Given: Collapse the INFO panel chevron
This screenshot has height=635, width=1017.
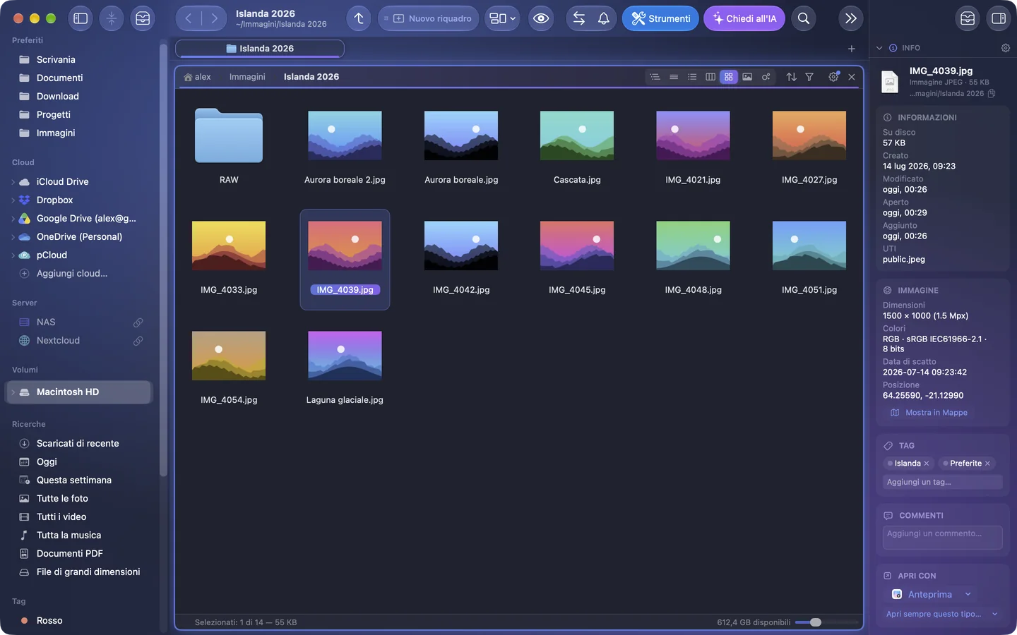Looking at the screenshot, I should pos(879,48).
